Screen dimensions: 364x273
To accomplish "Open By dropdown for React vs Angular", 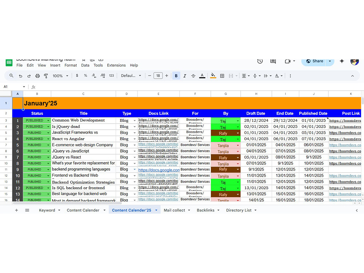I will tap(238, 139).
